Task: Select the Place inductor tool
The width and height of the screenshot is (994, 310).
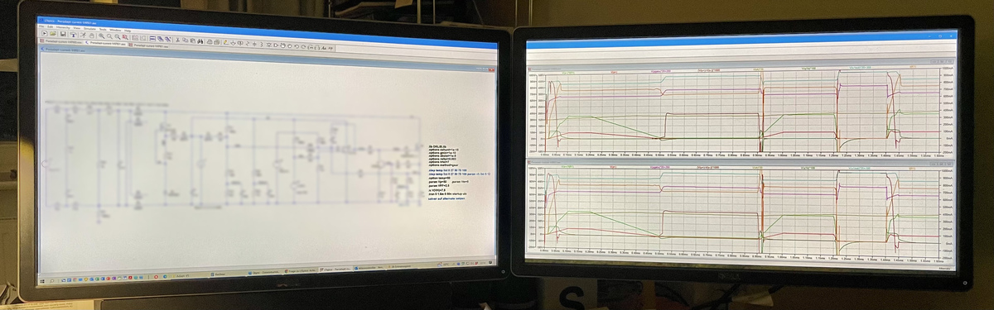Action: tap(261, 45)
